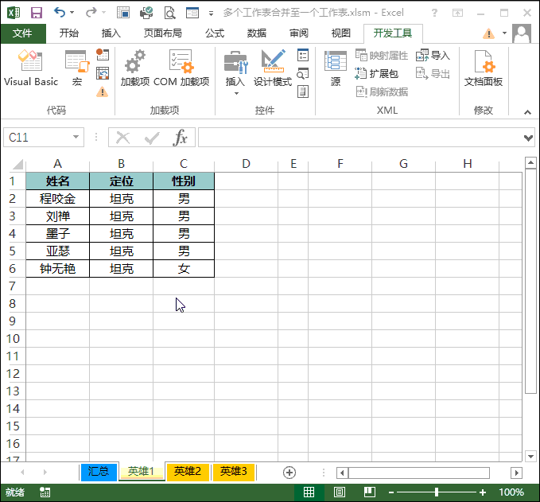The height and width of the screenshot is (502, 540).
Task: Switch to the Formulas (公式) tab
Action: pyautogui.click(x=215, y=33)
